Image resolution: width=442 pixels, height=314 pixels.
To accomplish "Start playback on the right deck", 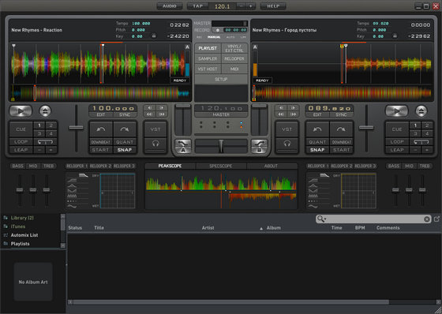I will click(x=396, y=111).
